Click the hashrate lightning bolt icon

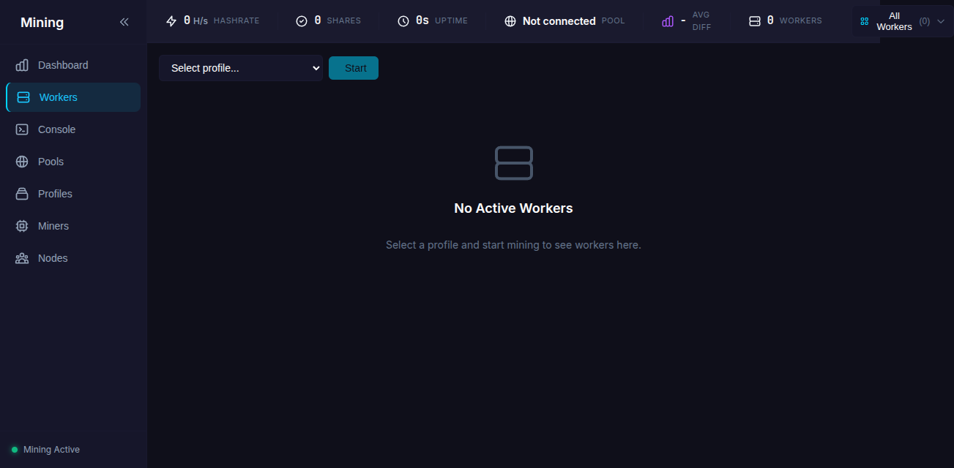pyautogui.click(x=171, y=21)
